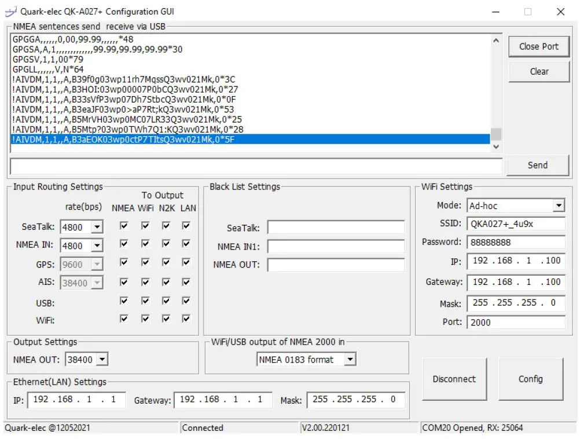Image resolution: width=584 pixels, height=439 pixels.
Task: Click the Close Port button
Action: [538, 46]
